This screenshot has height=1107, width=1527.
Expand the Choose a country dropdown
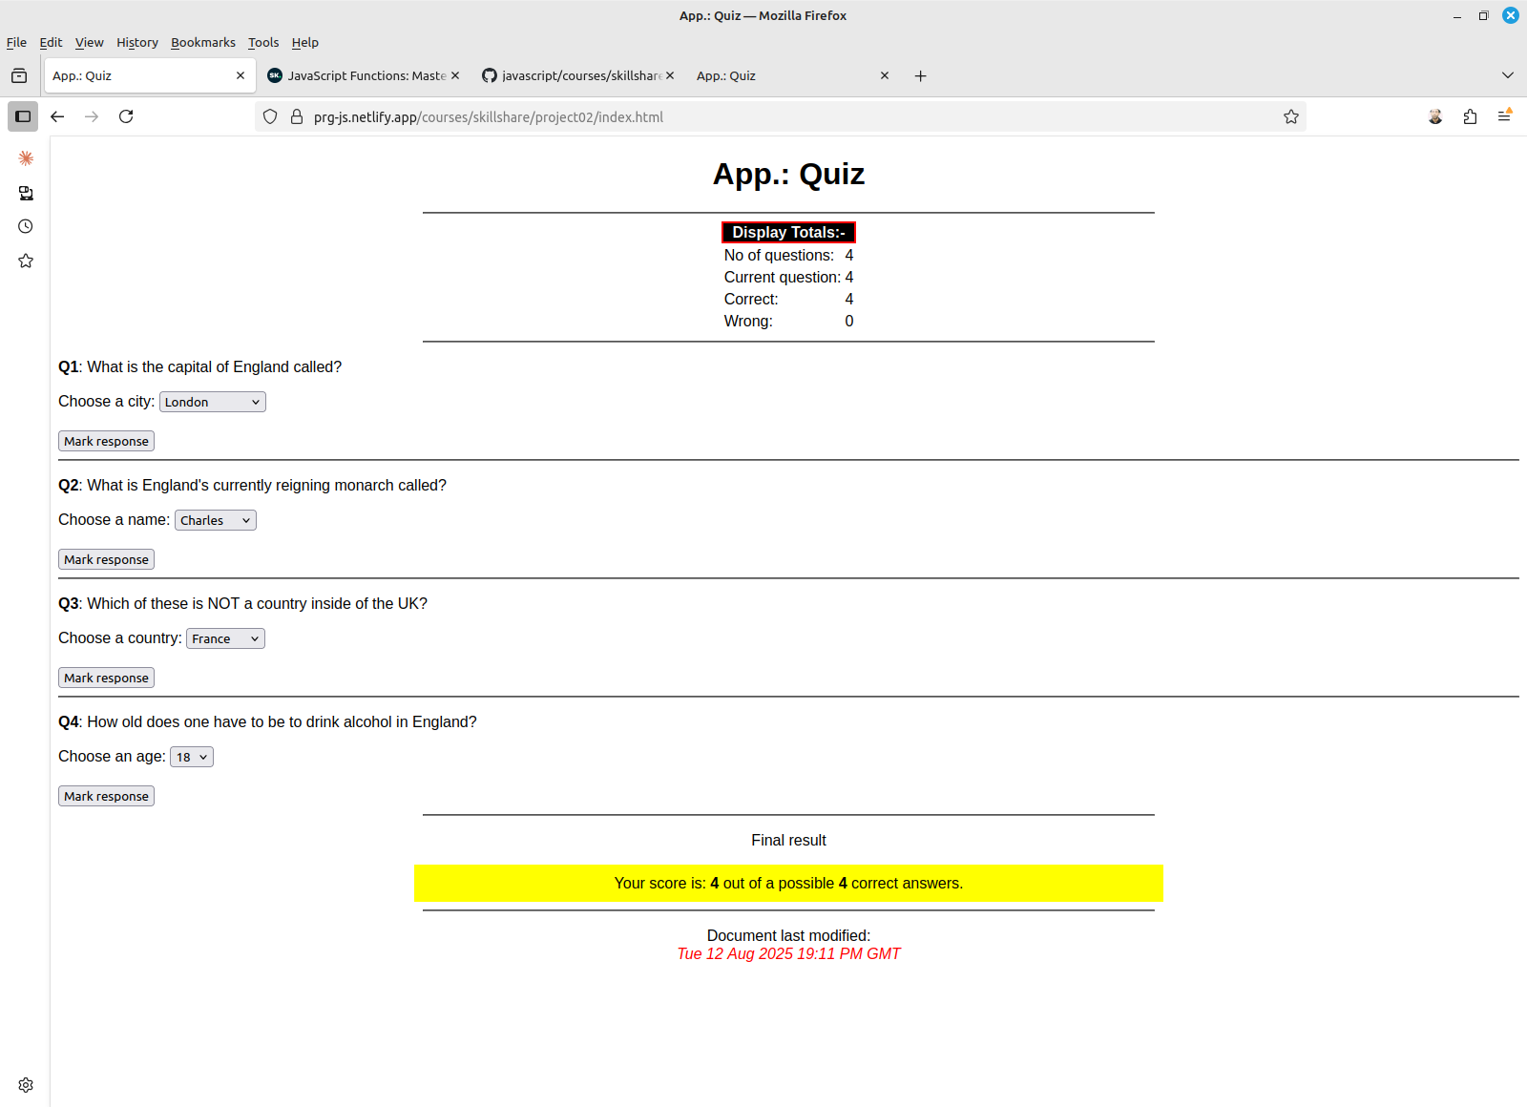point(225,638)
